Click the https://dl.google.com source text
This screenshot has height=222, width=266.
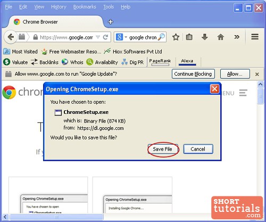click(101, 128)
